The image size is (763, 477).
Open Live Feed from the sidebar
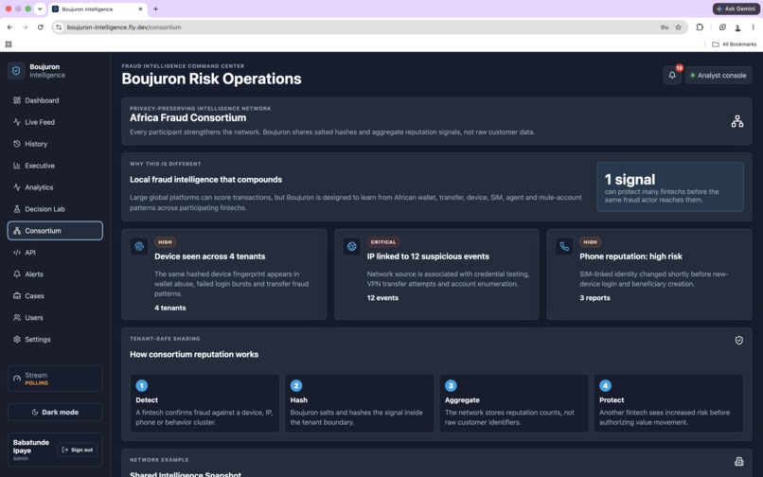click(x=55, y=122)
